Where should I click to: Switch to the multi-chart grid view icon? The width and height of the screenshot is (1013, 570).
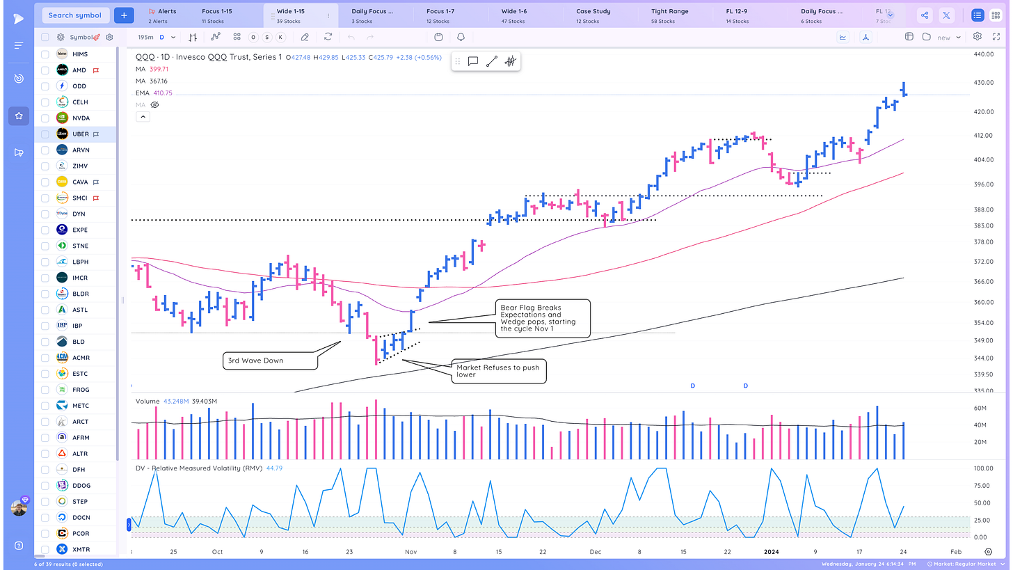tap(996, 15)
